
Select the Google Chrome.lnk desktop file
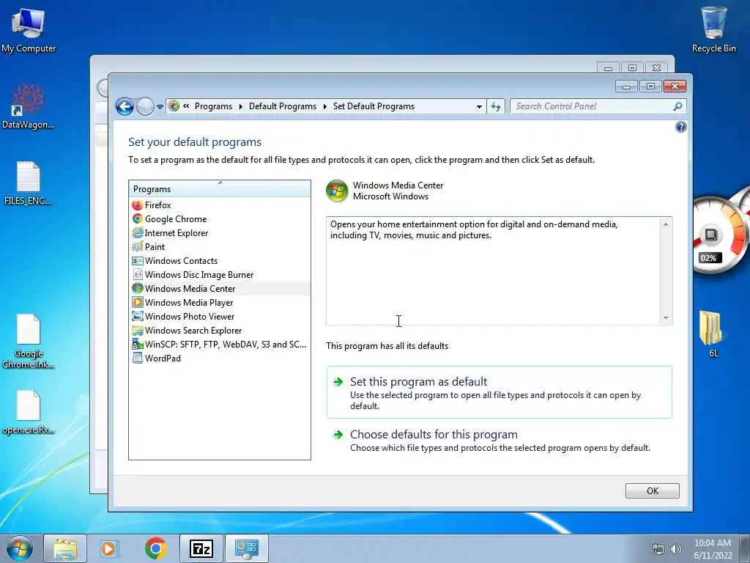click(x=29, y=341)
